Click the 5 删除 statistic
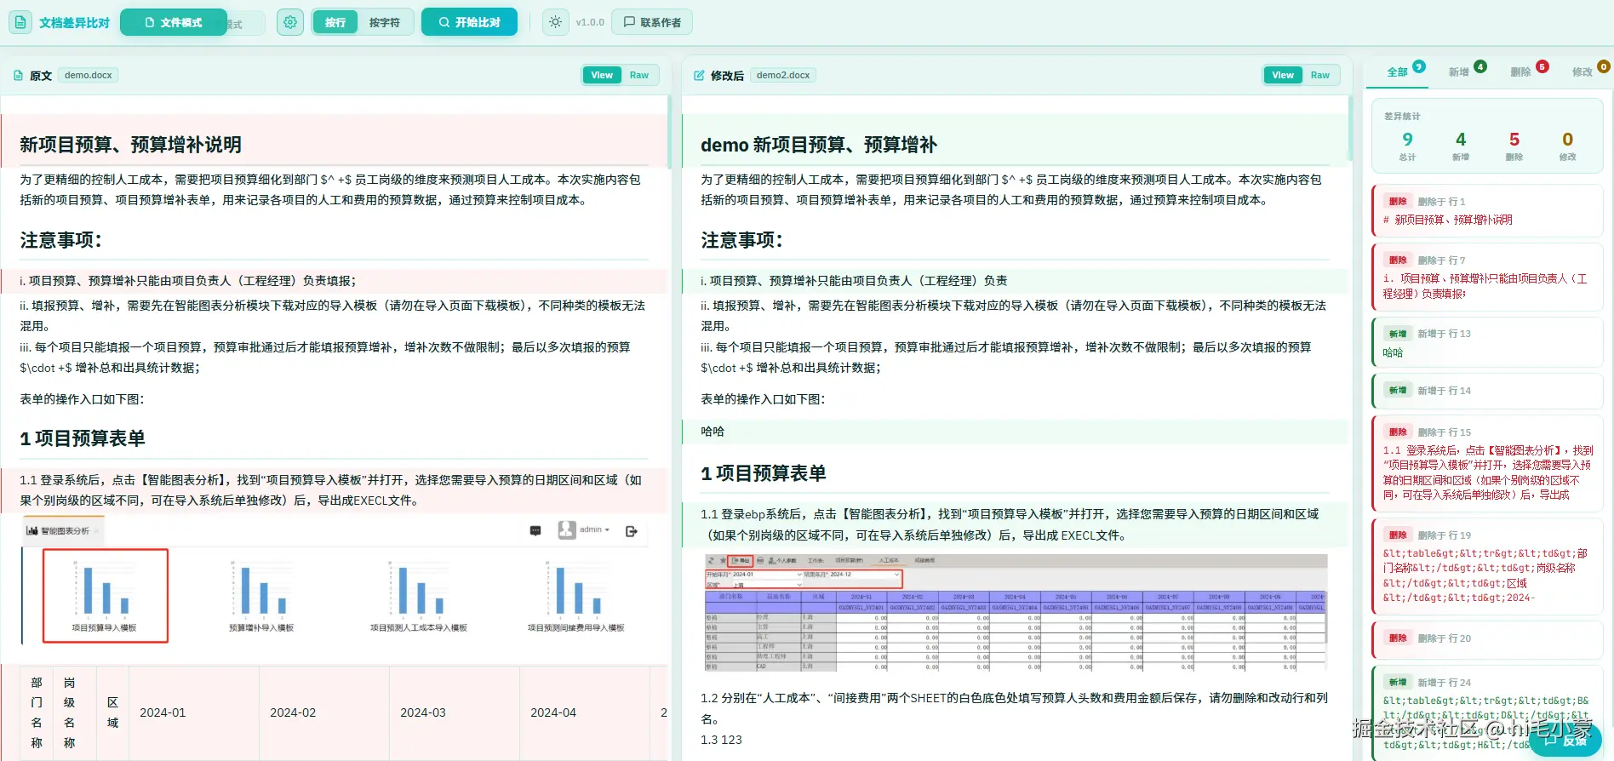Screen dimensions: 1614x761 (x=1514, y=146)
